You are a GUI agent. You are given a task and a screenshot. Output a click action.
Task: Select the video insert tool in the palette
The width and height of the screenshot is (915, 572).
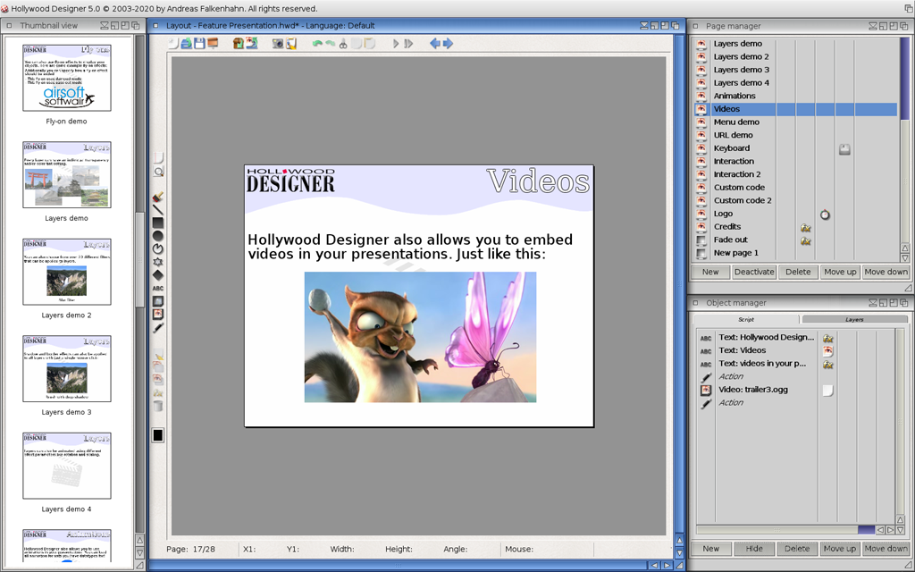158,314
